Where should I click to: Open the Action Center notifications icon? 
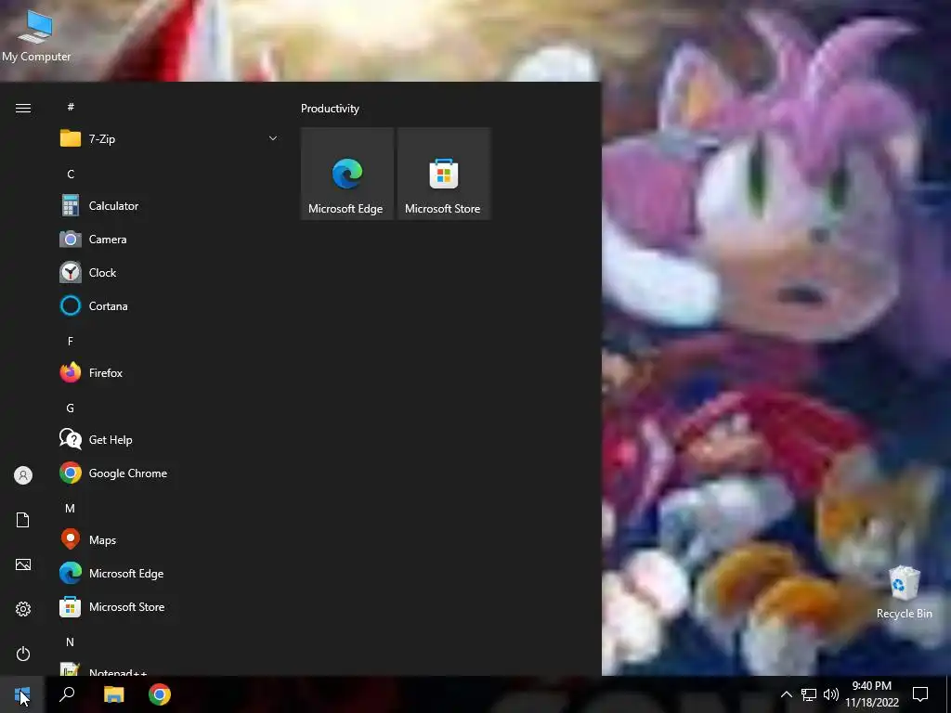pos(920,694)
